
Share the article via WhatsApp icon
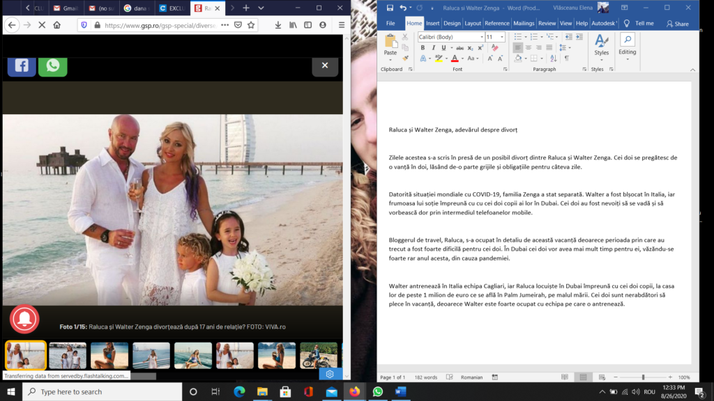click(53, 65)
